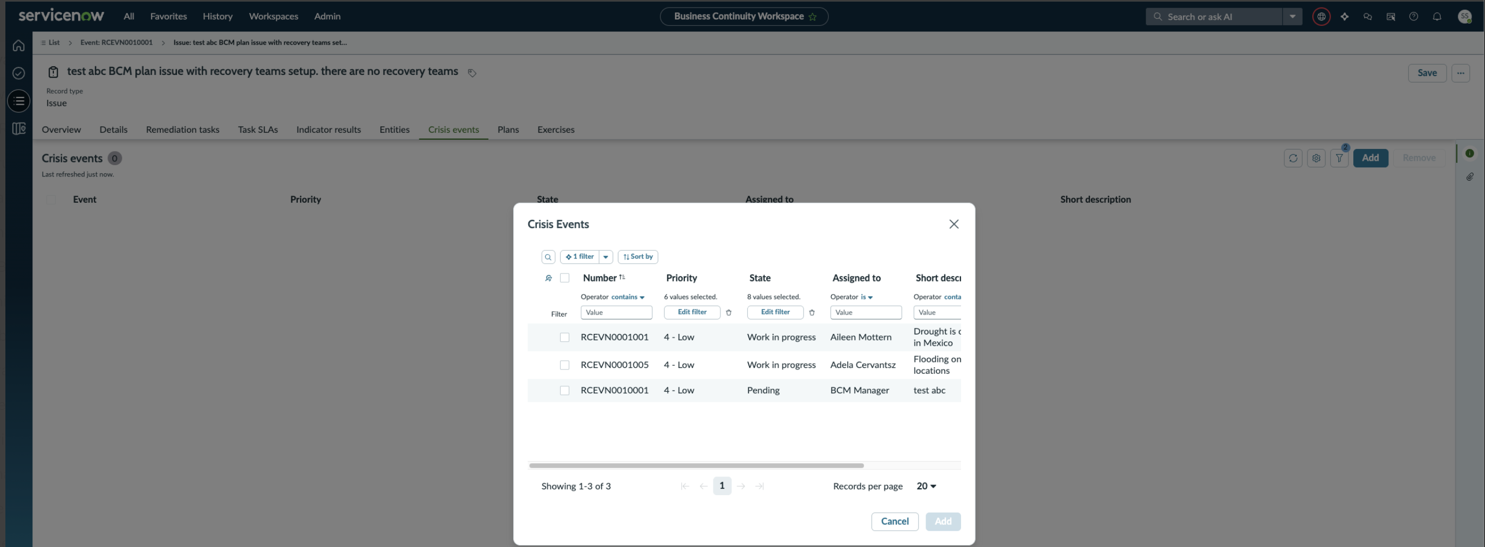Open the Favorites menu

(x=168, y=17)
